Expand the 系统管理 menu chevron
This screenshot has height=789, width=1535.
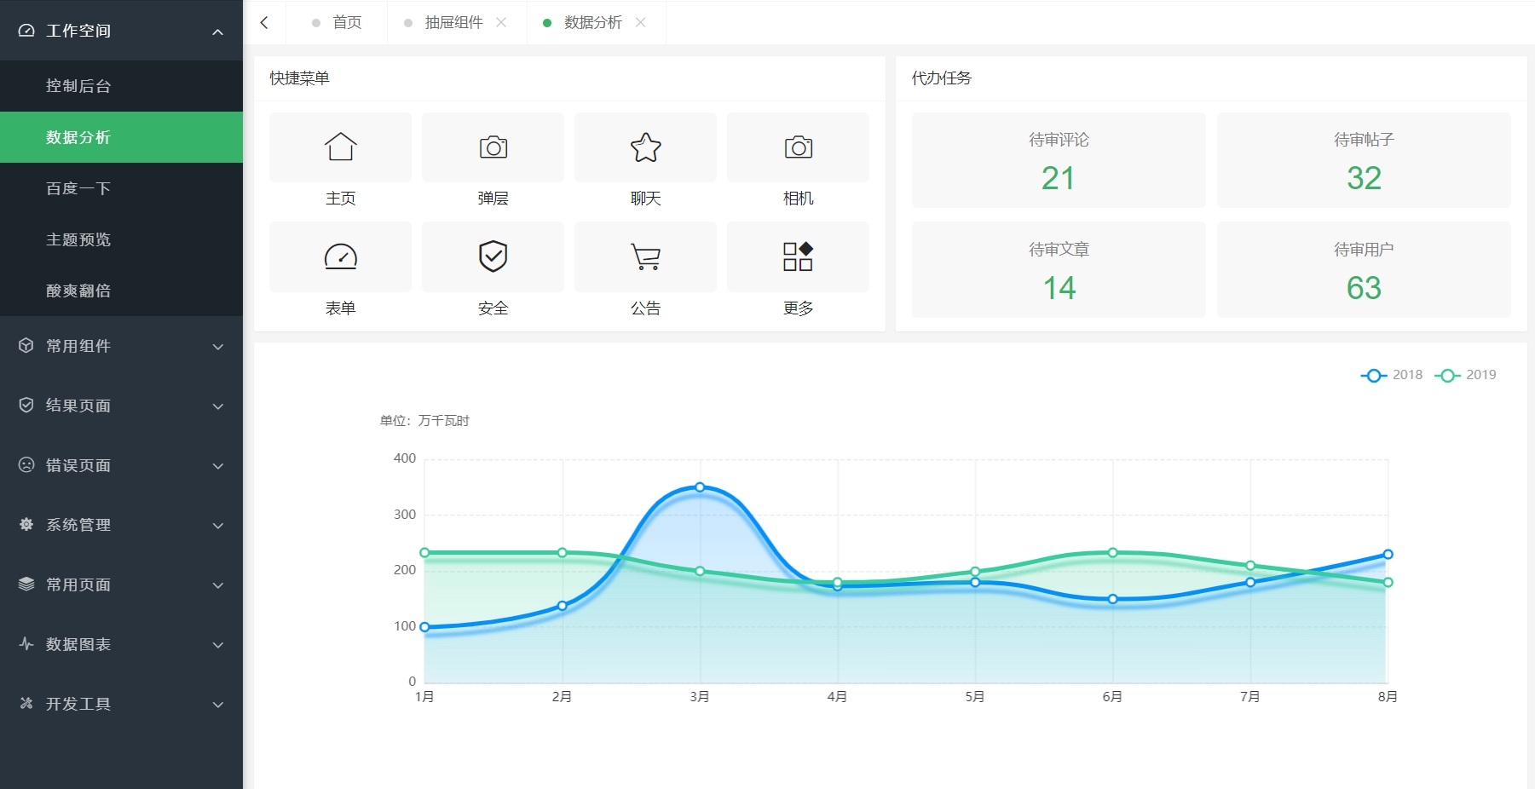pos(217,526)
